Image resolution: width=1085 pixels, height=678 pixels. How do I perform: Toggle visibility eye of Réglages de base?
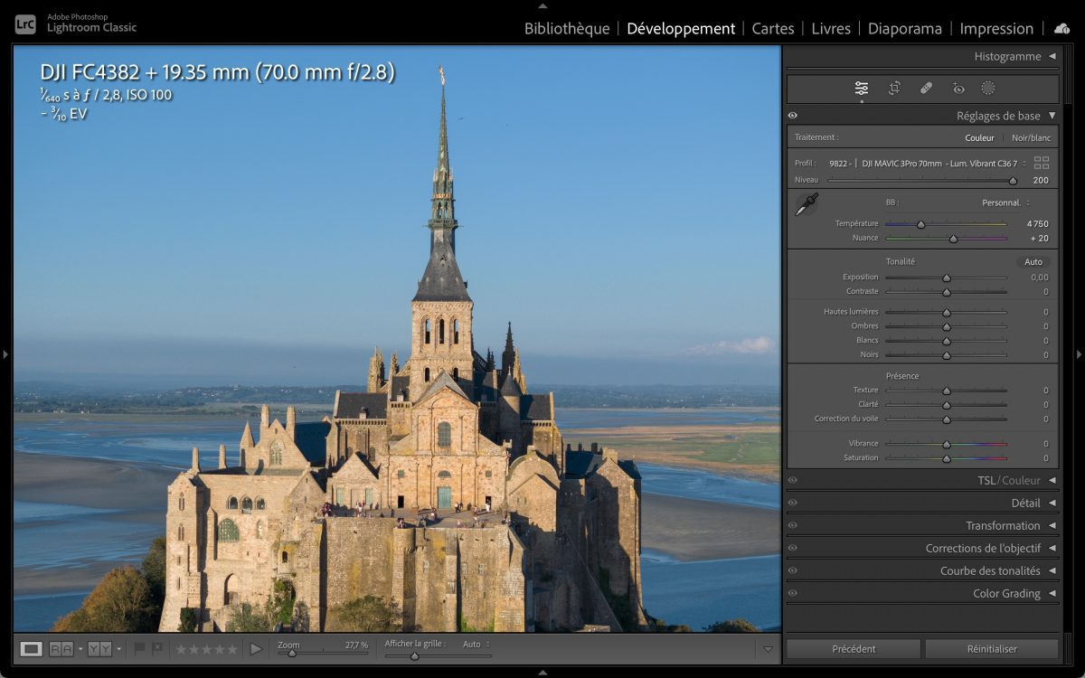click(793, 116)
